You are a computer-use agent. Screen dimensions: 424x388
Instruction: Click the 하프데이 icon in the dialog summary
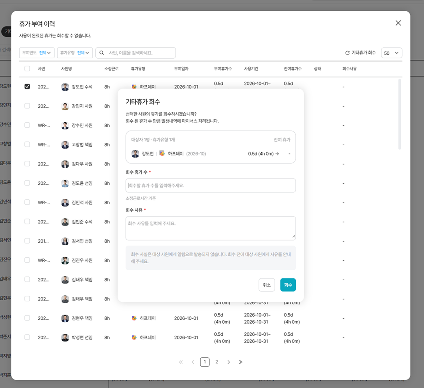tap(162, 154)
